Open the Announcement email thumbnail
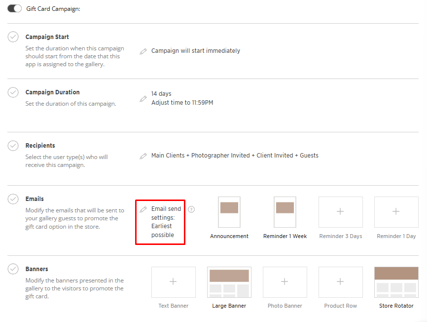The width and height of the screenshot is (427, 322). (x=229, y=212)
